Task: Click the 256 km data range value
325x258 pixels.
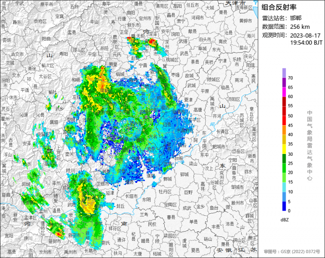Action: pyautogui.click(x=300, y=27)
